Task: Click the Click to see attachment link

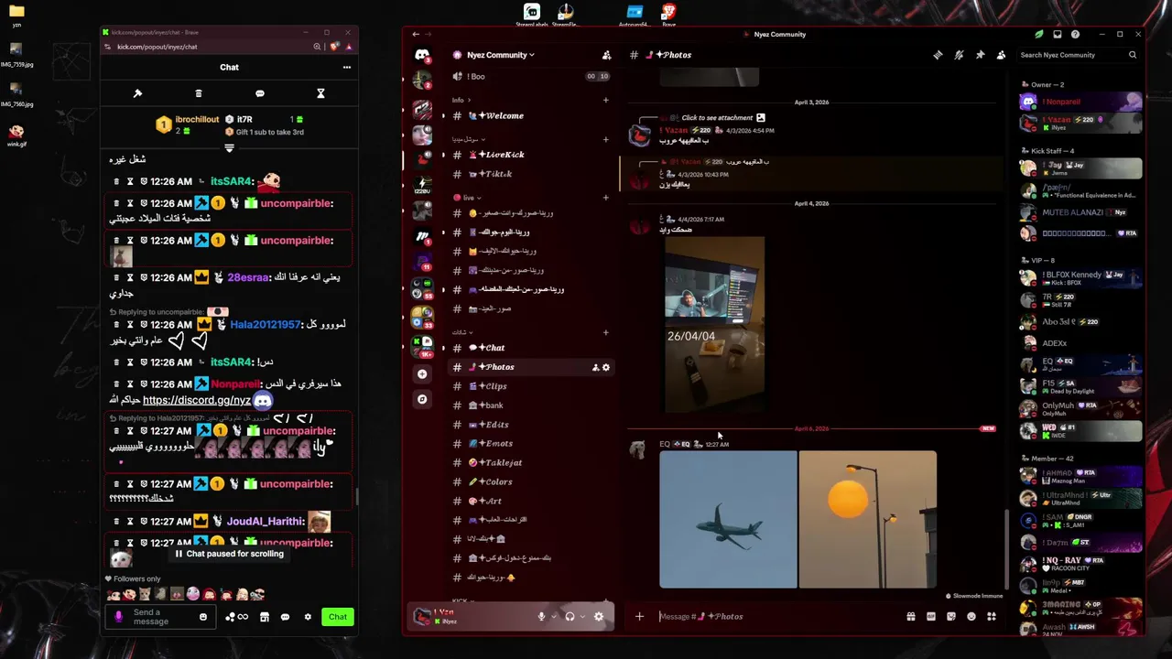Action: coord(717,117)
